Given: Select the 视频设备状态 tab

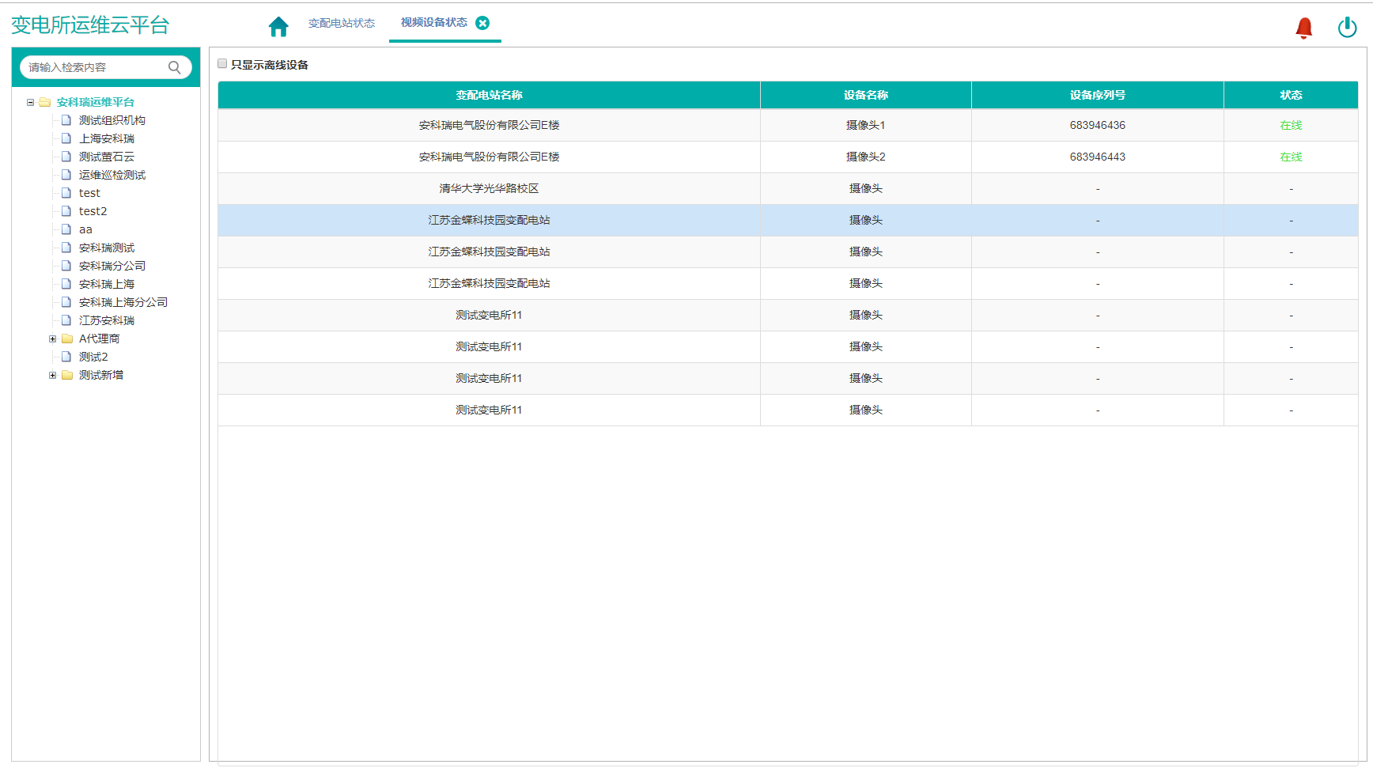Looking at the screenshot, I should pos(434,22).
